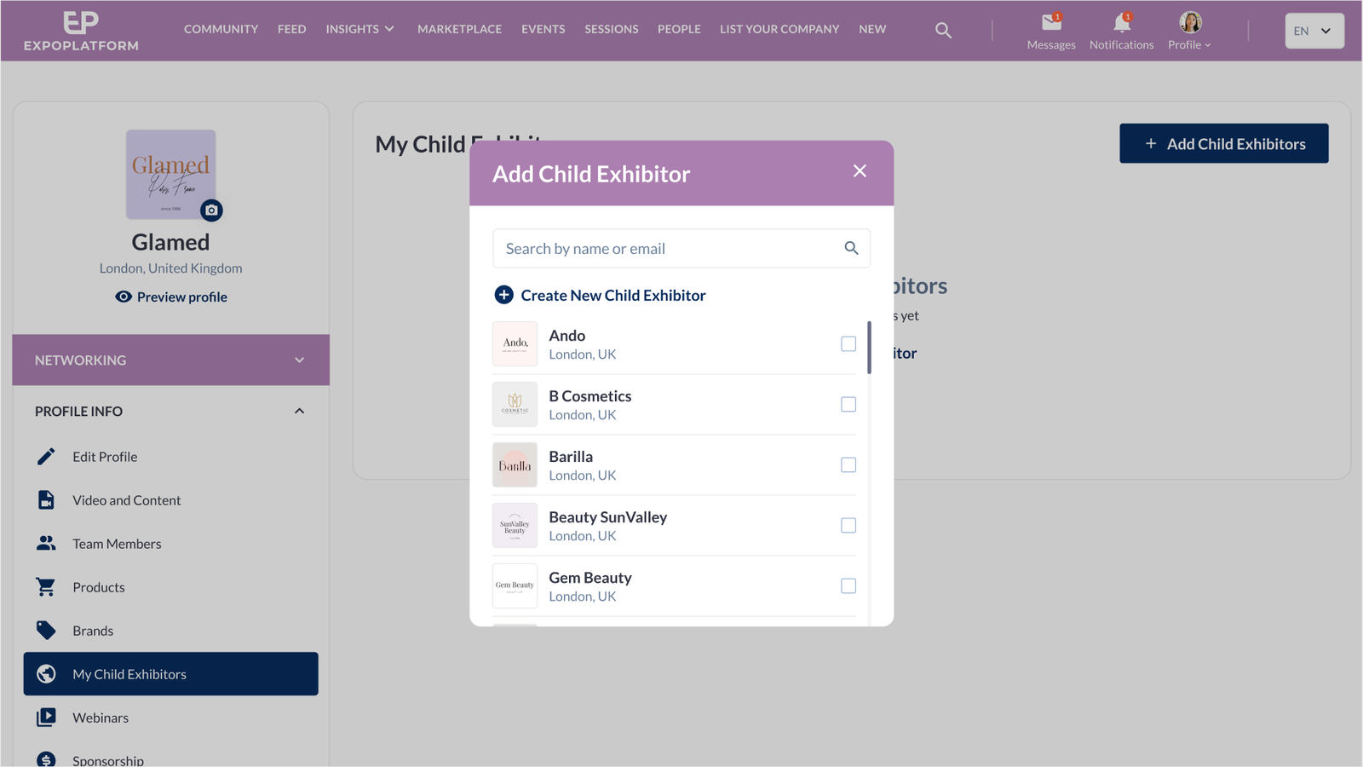Click the eye icon beside Preview profile
The width and height of the screenshot is (1363, 767).
tap(124, 297)
